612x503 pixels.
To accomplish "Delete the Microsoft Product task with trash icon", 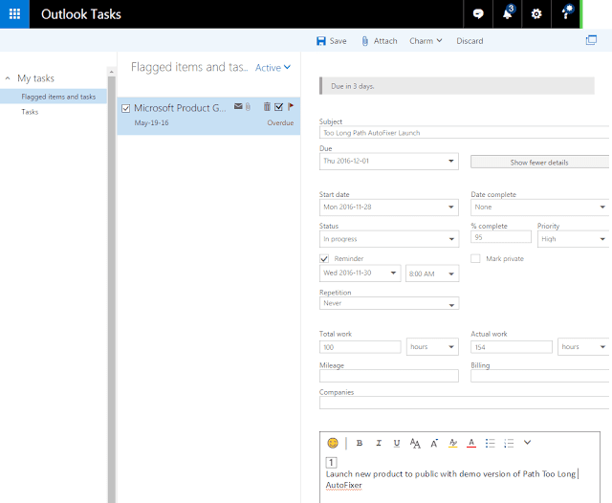I will 267,107.
